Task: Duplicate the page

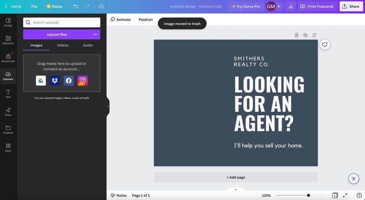Action: (305, 35)
